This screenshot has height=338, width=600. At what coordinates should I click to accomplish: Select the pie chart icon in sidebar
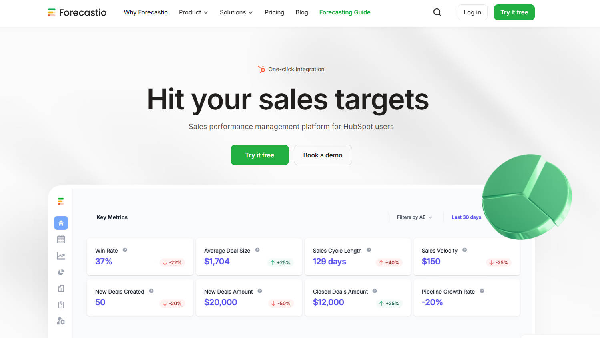(61, 272)
